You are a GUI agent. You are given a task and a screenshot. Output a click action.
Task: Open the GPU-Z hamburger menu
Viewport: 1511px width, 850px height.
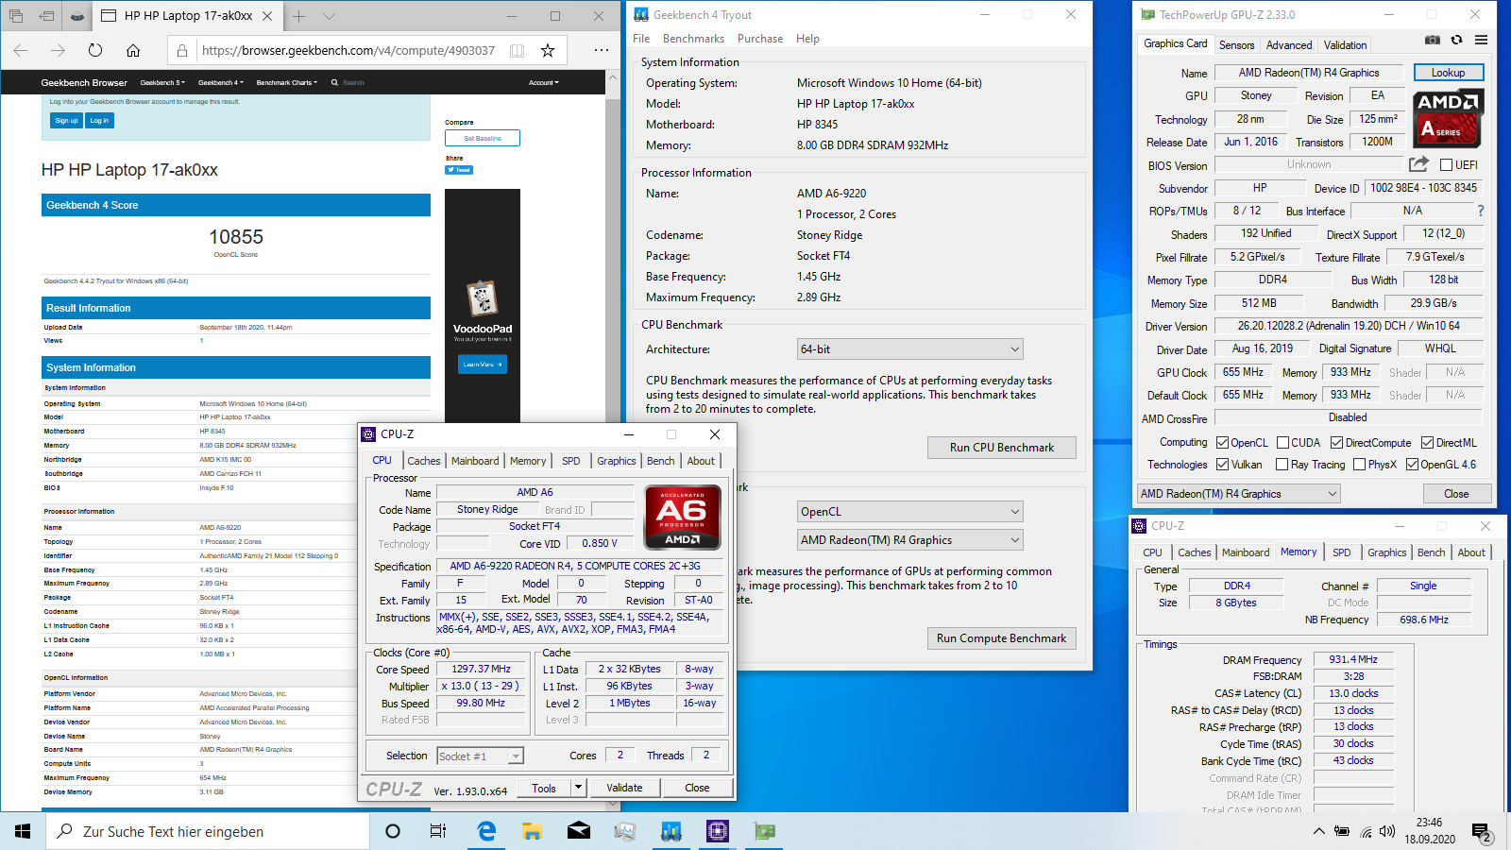1481,40
